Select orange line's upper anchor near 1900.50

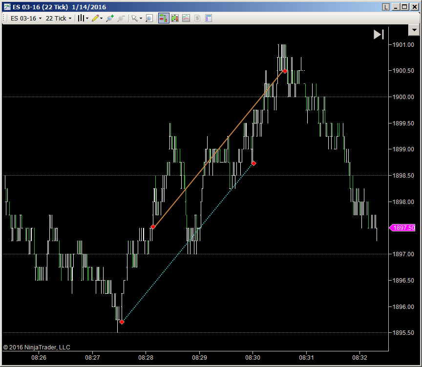coord(285,71)
